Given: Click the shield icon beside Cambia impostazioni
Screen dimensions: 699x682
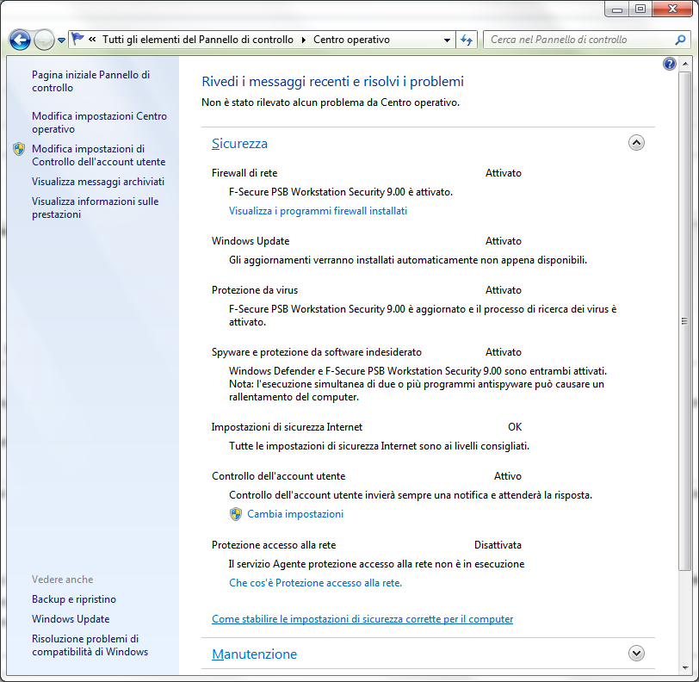Looking at the screenshot, I should click(x=236, y=514).
